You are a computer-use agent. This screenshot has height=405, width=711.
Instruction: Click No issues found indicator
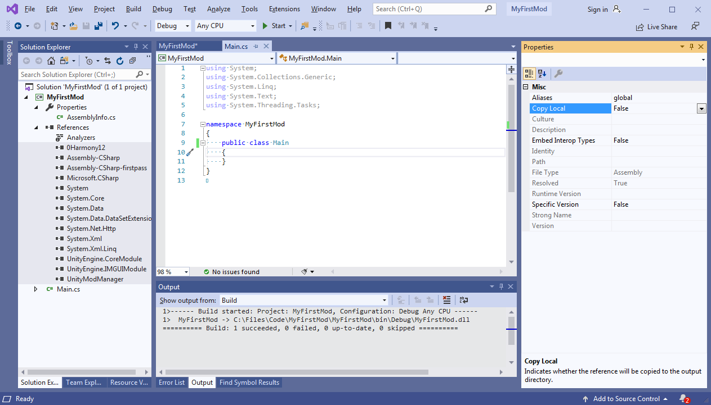pos(231,272)
